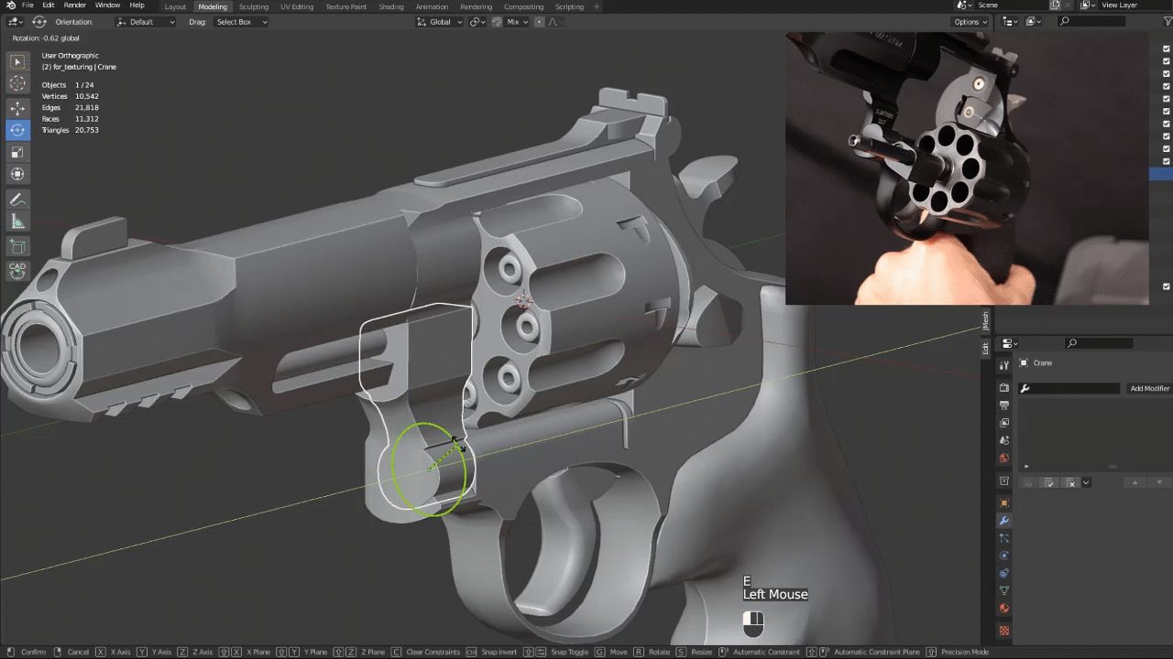The width and height of the screenshot is (1173, 659).
Task: Open the World properties tab
Action: pyautogui.click(x=1004, y=459)
